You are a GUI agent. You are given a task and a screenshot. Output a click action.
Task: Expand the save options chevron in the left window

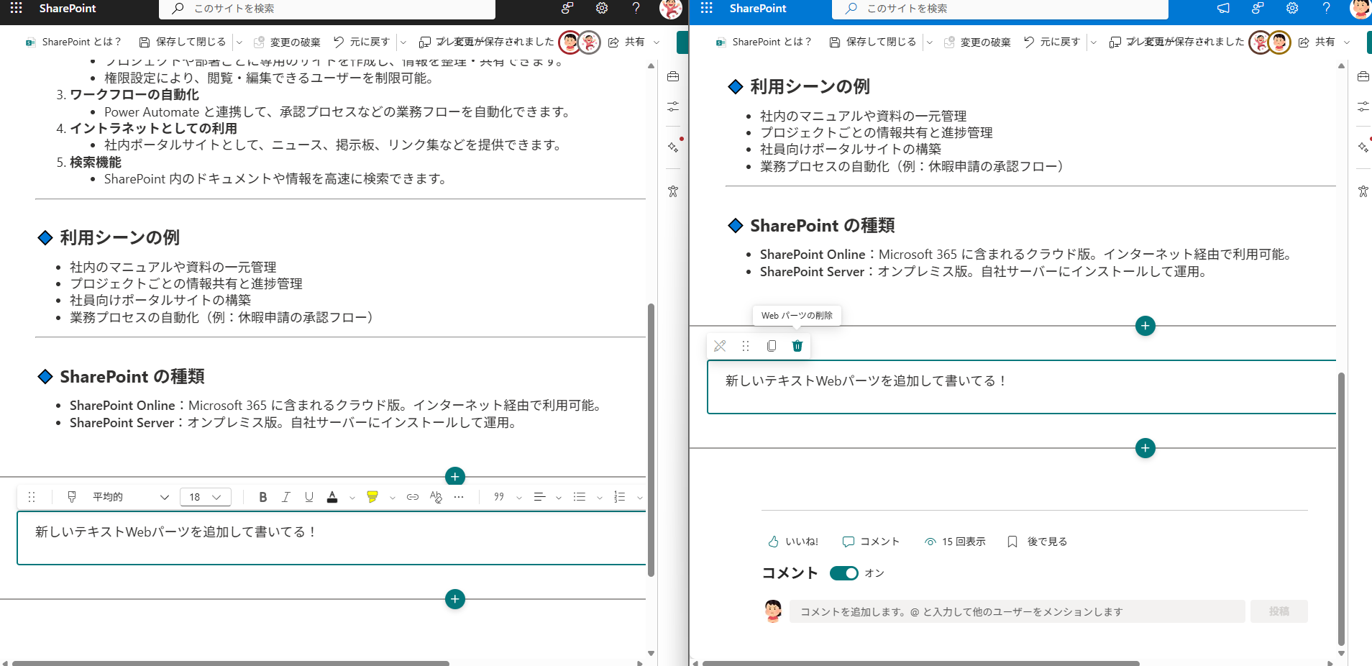239,42
